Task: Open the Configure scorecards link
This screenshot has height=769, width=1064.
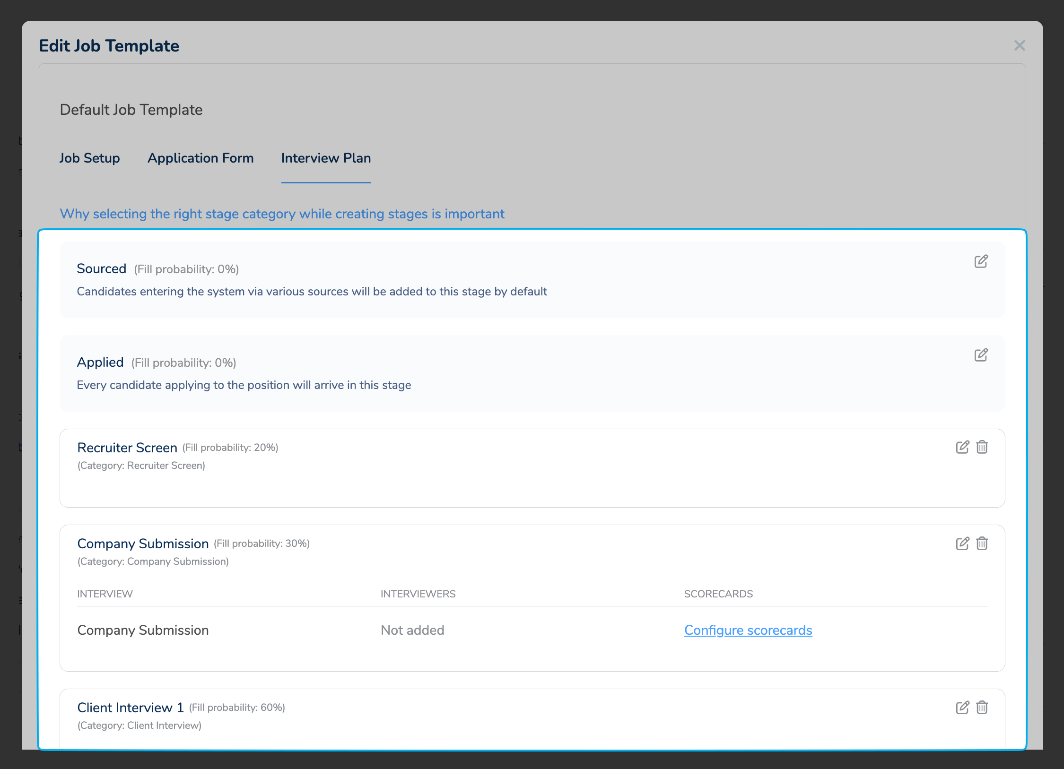Action: tap(748, 631)
